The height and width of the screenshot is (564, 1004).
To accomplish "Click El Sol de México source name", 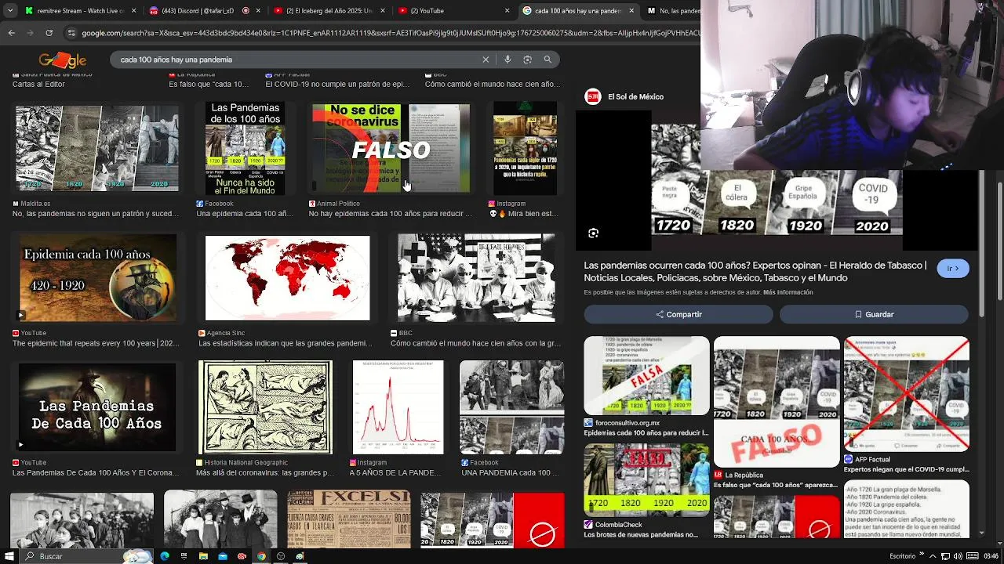I will (635, 96).
